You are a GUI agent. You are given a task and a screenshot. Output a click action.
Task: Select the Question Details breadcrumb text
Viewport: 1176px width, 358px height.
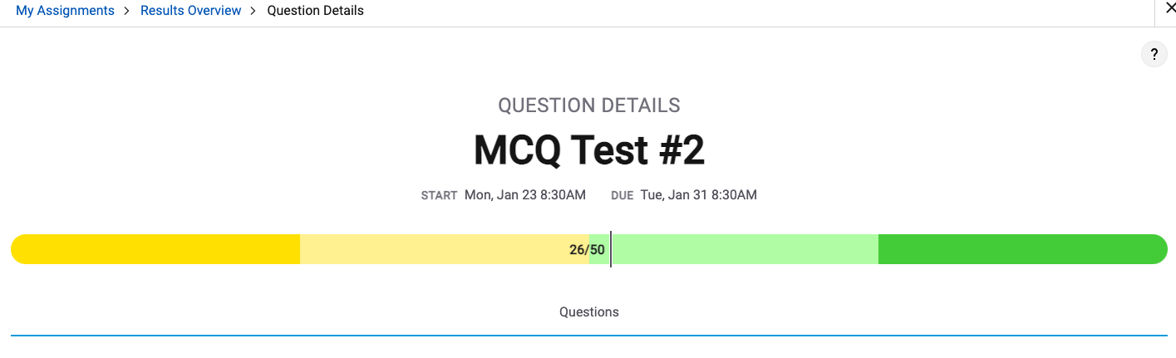[x=315, y=11]
